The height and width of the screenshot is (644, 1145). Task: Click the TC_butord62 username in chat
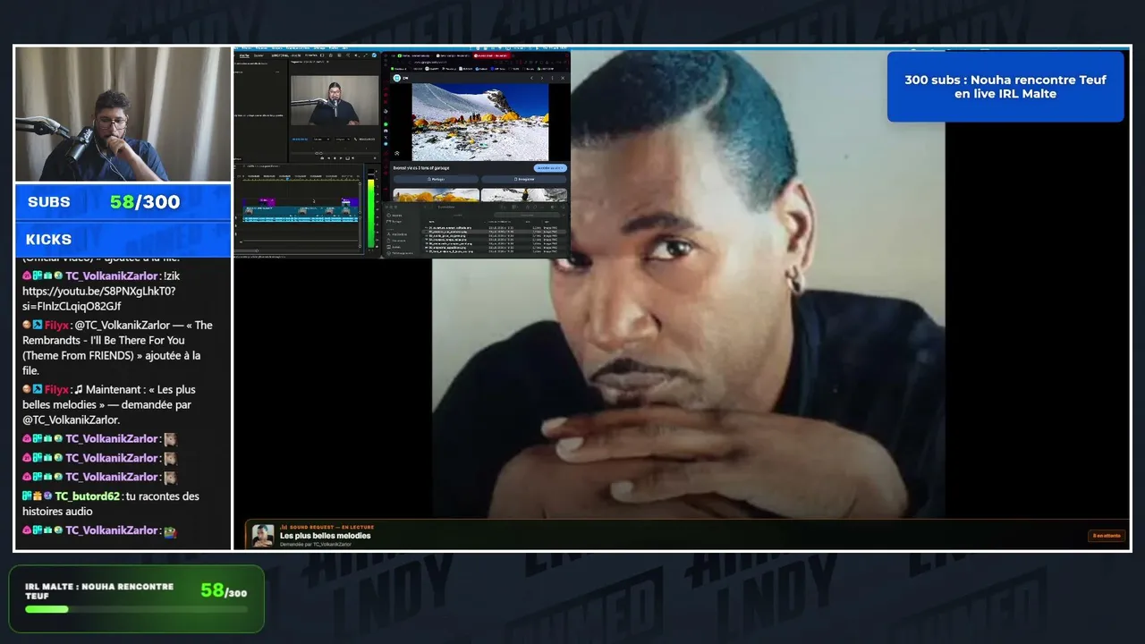click(x=87, y=496)
